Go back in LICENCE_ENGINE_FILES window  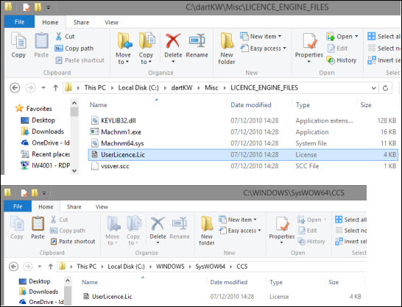coord(15,88)
